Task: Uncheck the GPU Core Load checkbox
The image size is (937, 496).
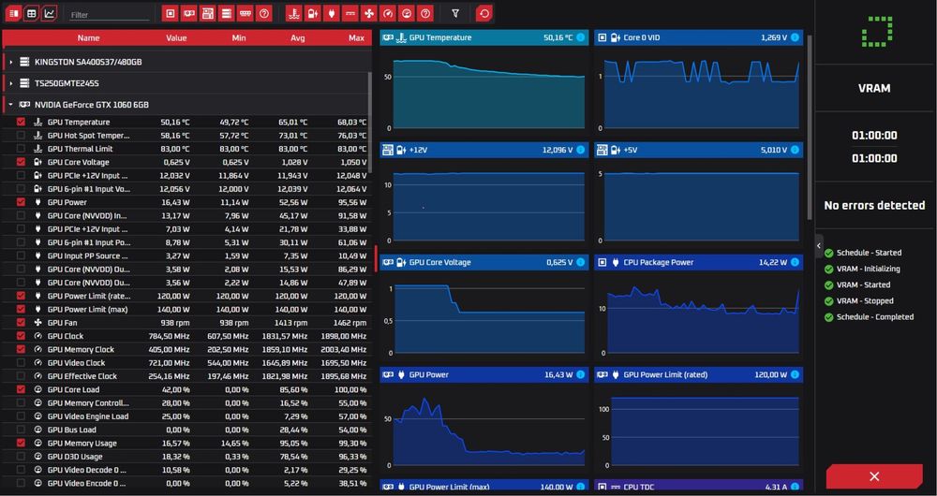Action: (21, 389)
